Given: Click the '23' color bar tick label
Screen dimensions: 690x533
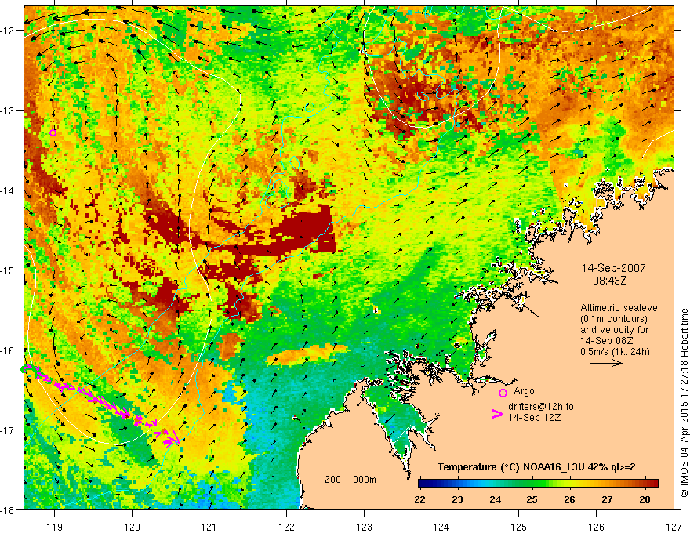Looking at the screenshot, I should click(458, 499).
